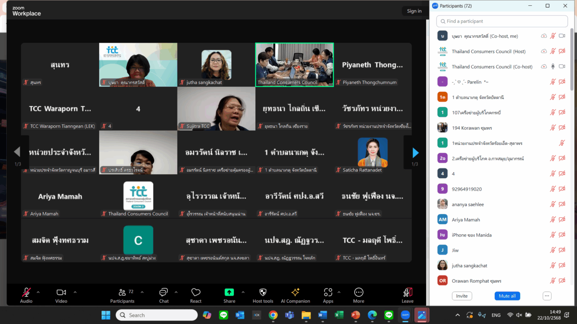Image resolution: width=577 pixels, height=324 pixels.
Task: Toggle camera with the Video button
Action: 61,292
